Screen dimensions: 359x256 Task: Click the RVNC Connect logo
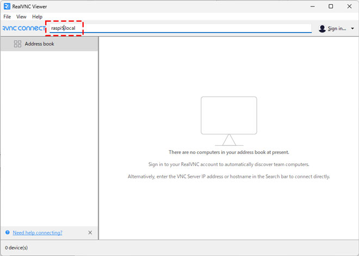click(x=23, y=28)
